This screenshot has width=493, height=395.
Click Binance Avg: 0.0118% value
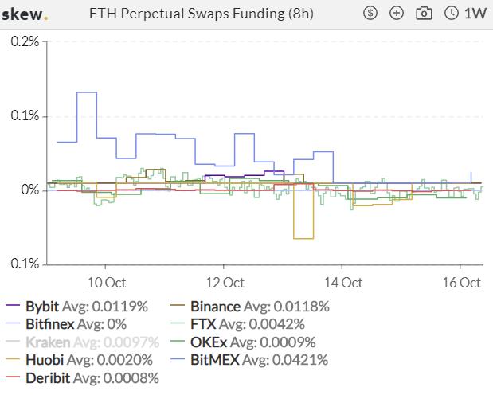pyautogui.click(x=287, y=307)
